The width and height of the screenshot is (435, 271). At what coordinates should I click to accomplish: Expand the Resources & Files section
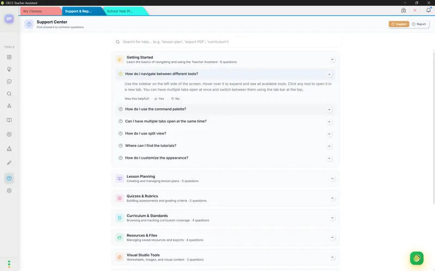(x=332, y=237)
